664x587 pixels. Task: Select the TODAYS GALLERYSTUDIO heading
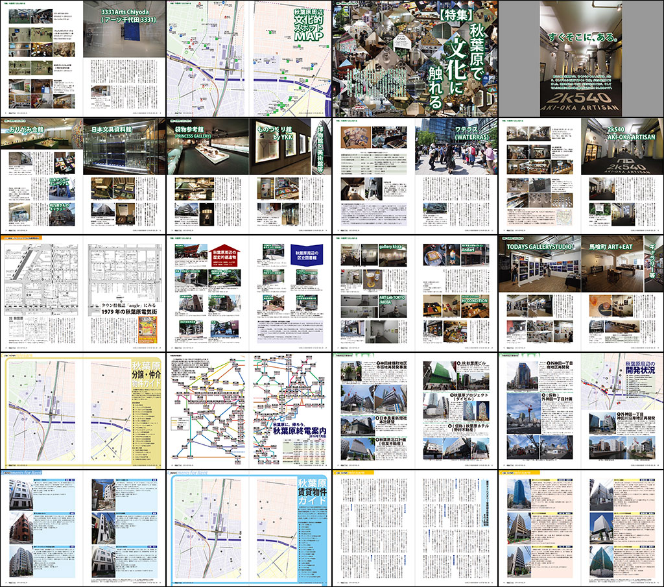[540, 246]
